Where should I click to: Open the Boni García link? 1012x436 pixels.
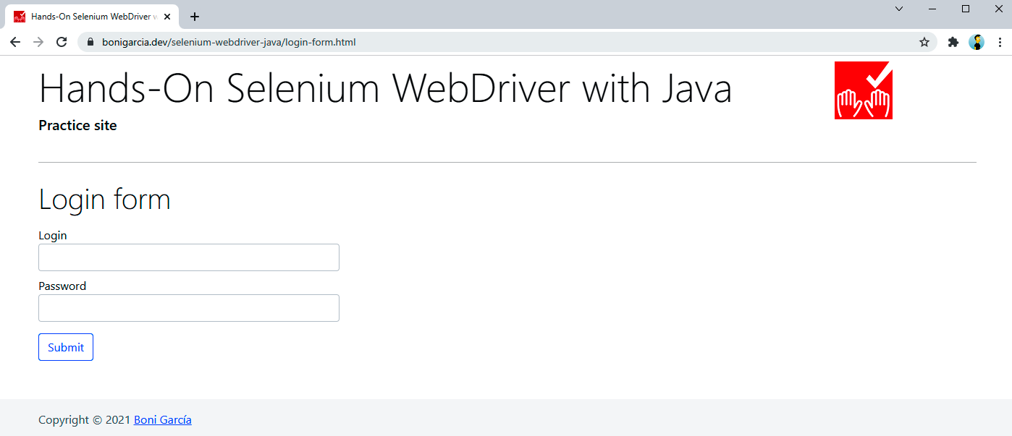tap(162, 419)
